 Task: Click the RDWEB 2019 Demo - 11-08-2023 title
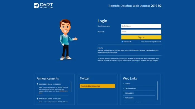(50, 84)
